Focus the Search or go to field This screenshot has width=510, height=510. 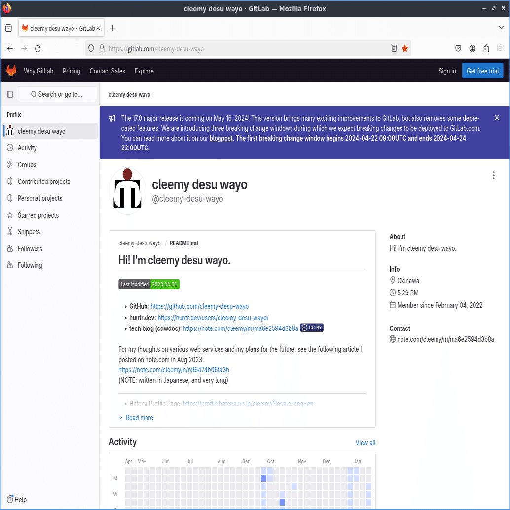(57, 94)
